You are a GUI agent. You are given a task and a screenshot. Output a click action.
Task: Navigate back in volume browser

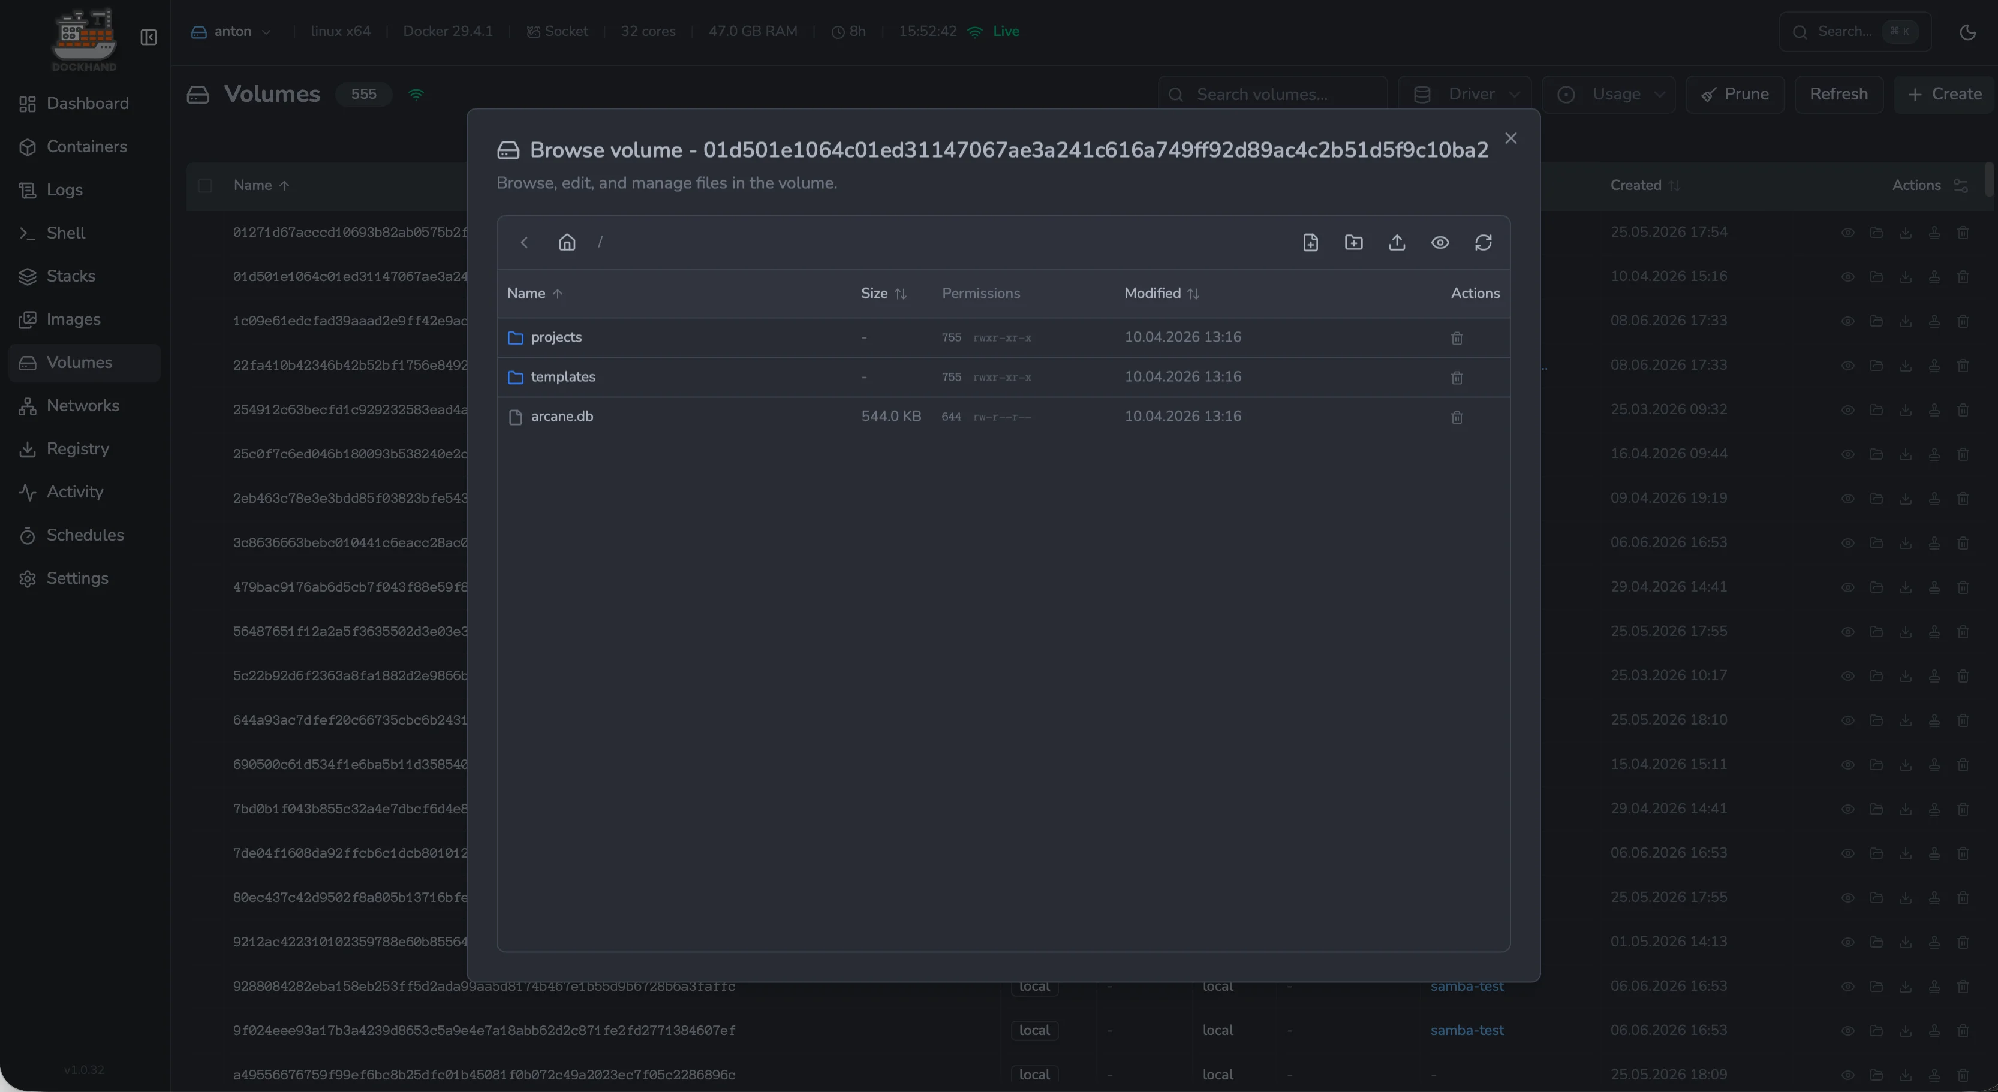coord(524,243)
